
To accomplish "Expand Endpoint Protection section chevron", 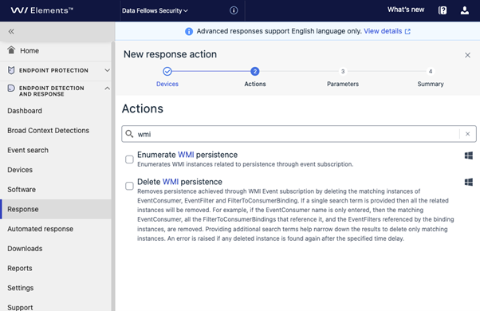I will (x=107, y=70).
